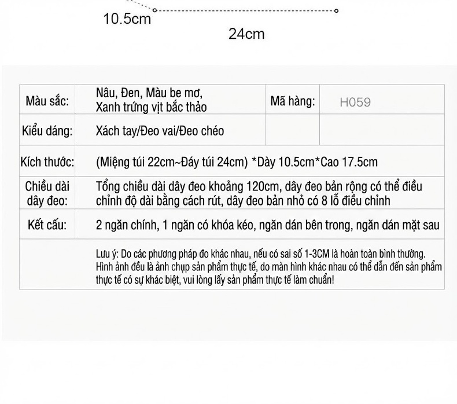Image resolution: width=457 pixels, height=404 pixels.
Task: Select the Kết cấu label cell
Action: pyautogui.click(x=47, y=225)
